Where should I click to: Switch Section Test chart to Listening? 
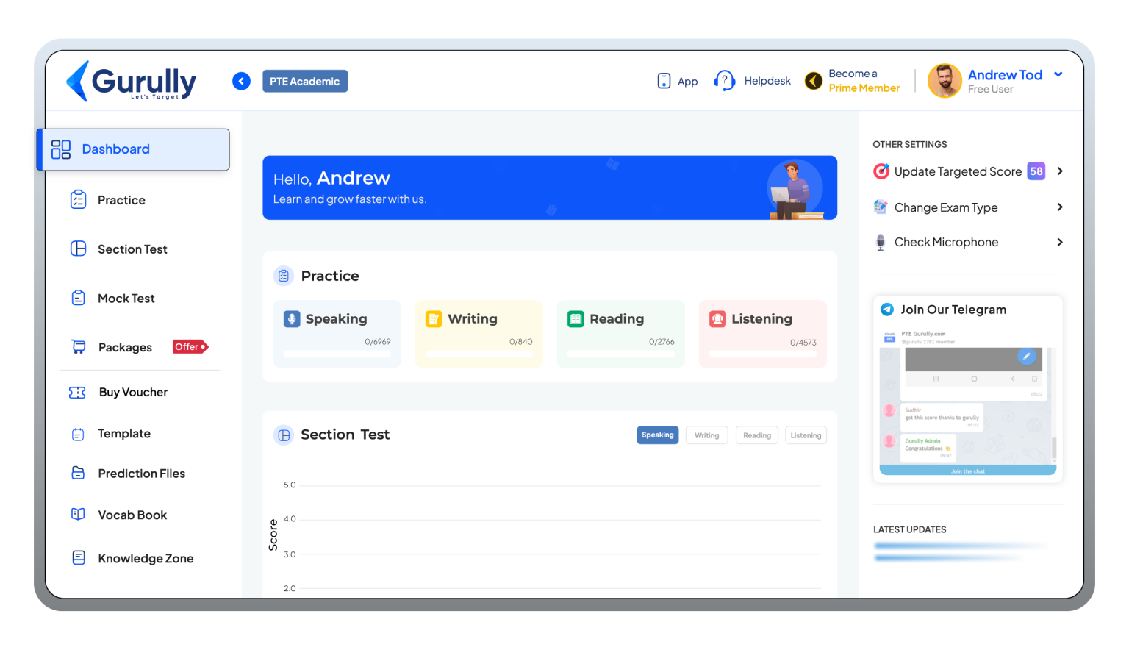(x=806, y=435)
